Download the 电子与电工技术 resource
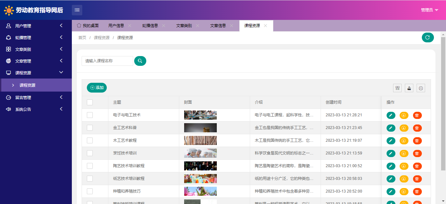 point(404,115)
